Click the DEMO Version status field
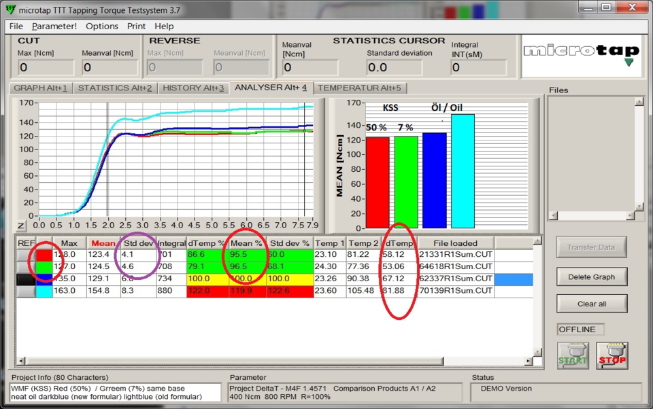Image resolution: width=653 pixels, height=409 pixels. coord(556,393)
